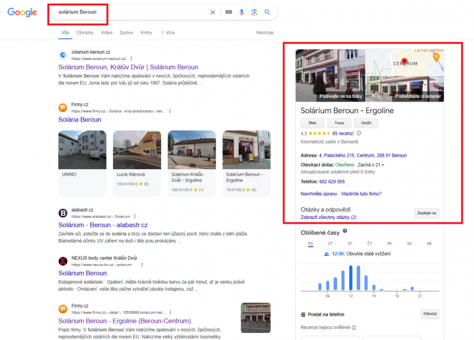Expand the opening hours dropdown arrow
Screen dimensions: 474x340
[383, 165]
